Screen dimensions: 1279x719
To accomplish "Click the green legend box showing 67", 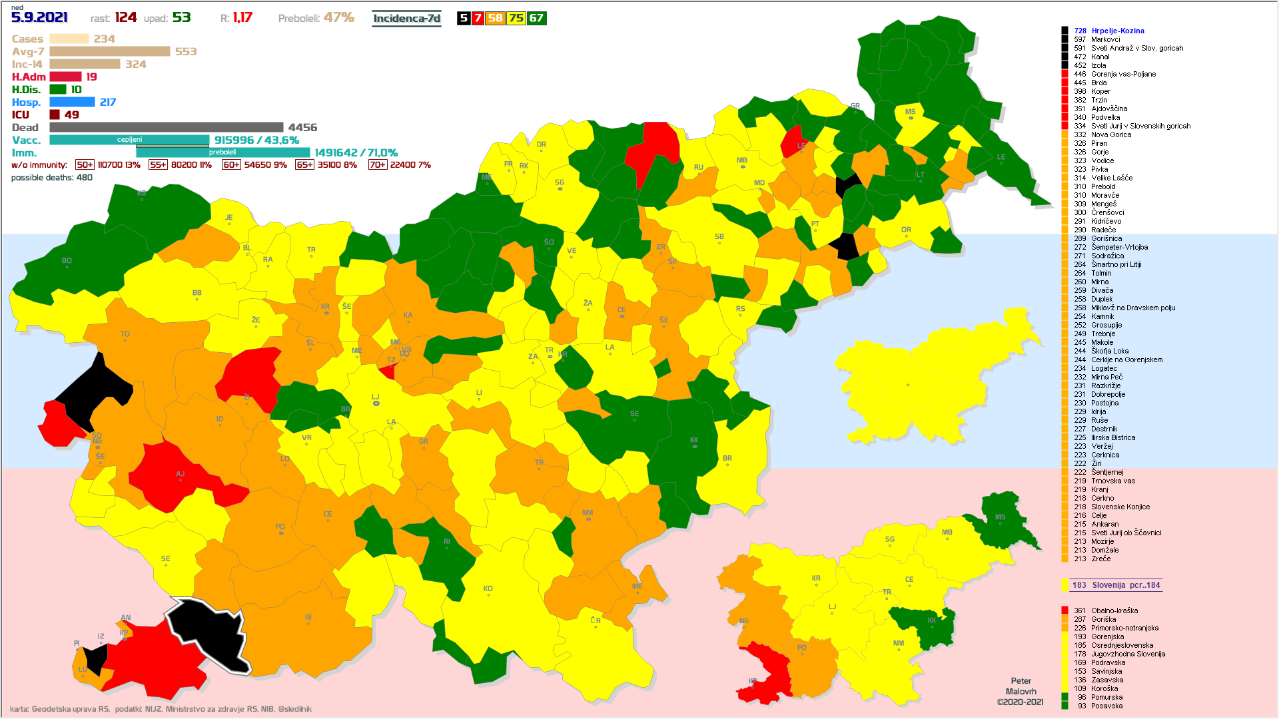I will [x=536, y=19].
